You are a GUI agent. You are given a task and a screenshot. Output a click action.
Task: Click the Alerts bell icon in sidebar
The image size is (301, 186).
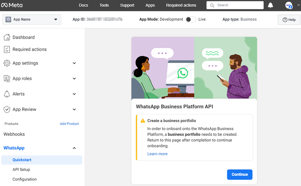(x=7, y=94)
